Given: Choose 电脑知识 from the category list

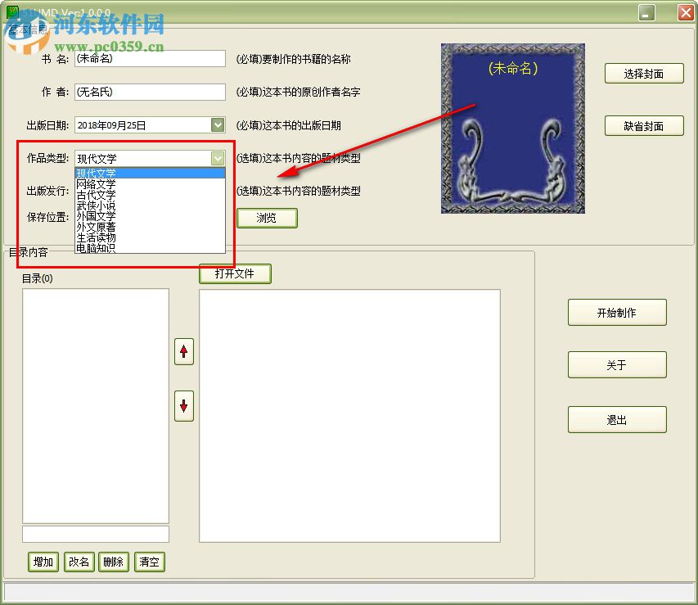Looking at the screenshot, I should [x=96, y=249].
